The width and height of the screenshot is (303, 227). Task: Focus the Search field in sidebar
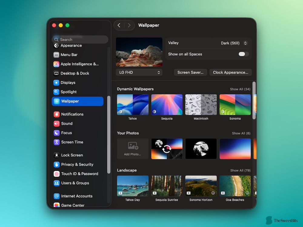[x=80, y=40]
